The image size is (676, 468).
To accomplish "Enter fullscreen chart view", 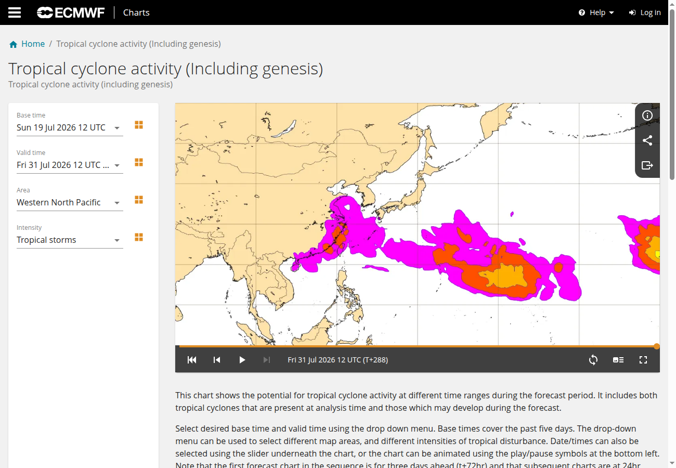I will coord(643,360).
